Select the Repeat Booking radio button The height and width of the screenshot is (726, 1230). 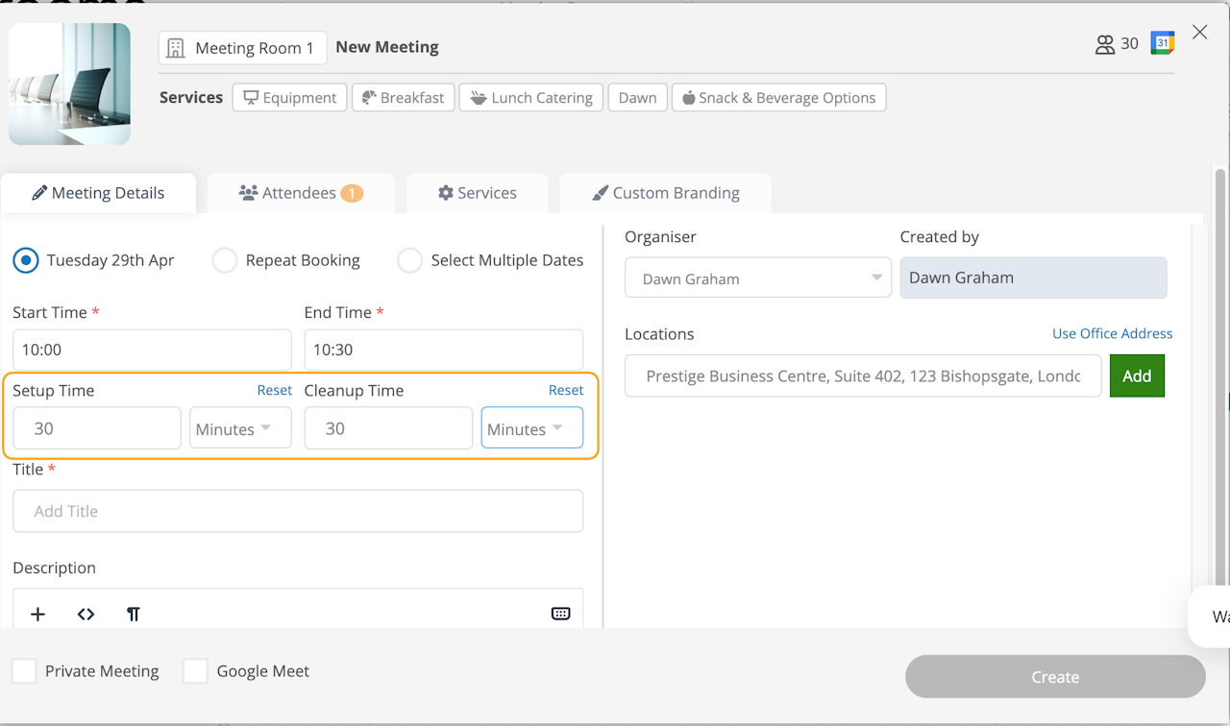tap(225, 260)
